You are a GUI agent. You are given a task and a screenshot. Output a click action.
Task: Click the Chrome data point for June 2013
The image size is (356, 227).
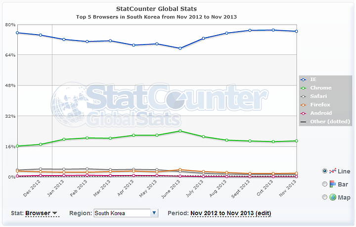(180, 131)
